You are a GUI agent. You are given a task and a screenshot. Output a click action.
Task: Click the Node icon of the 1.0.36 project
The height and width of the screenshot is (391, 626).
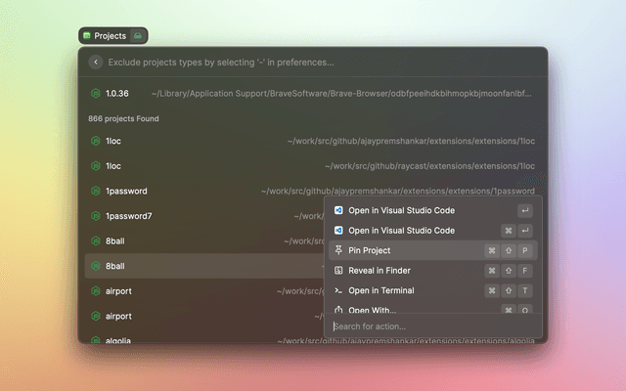click(x=95, y=93)
